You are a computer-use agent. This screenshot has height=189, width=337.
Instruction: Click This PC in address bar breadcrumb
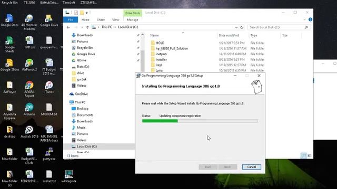coord(107,27)
